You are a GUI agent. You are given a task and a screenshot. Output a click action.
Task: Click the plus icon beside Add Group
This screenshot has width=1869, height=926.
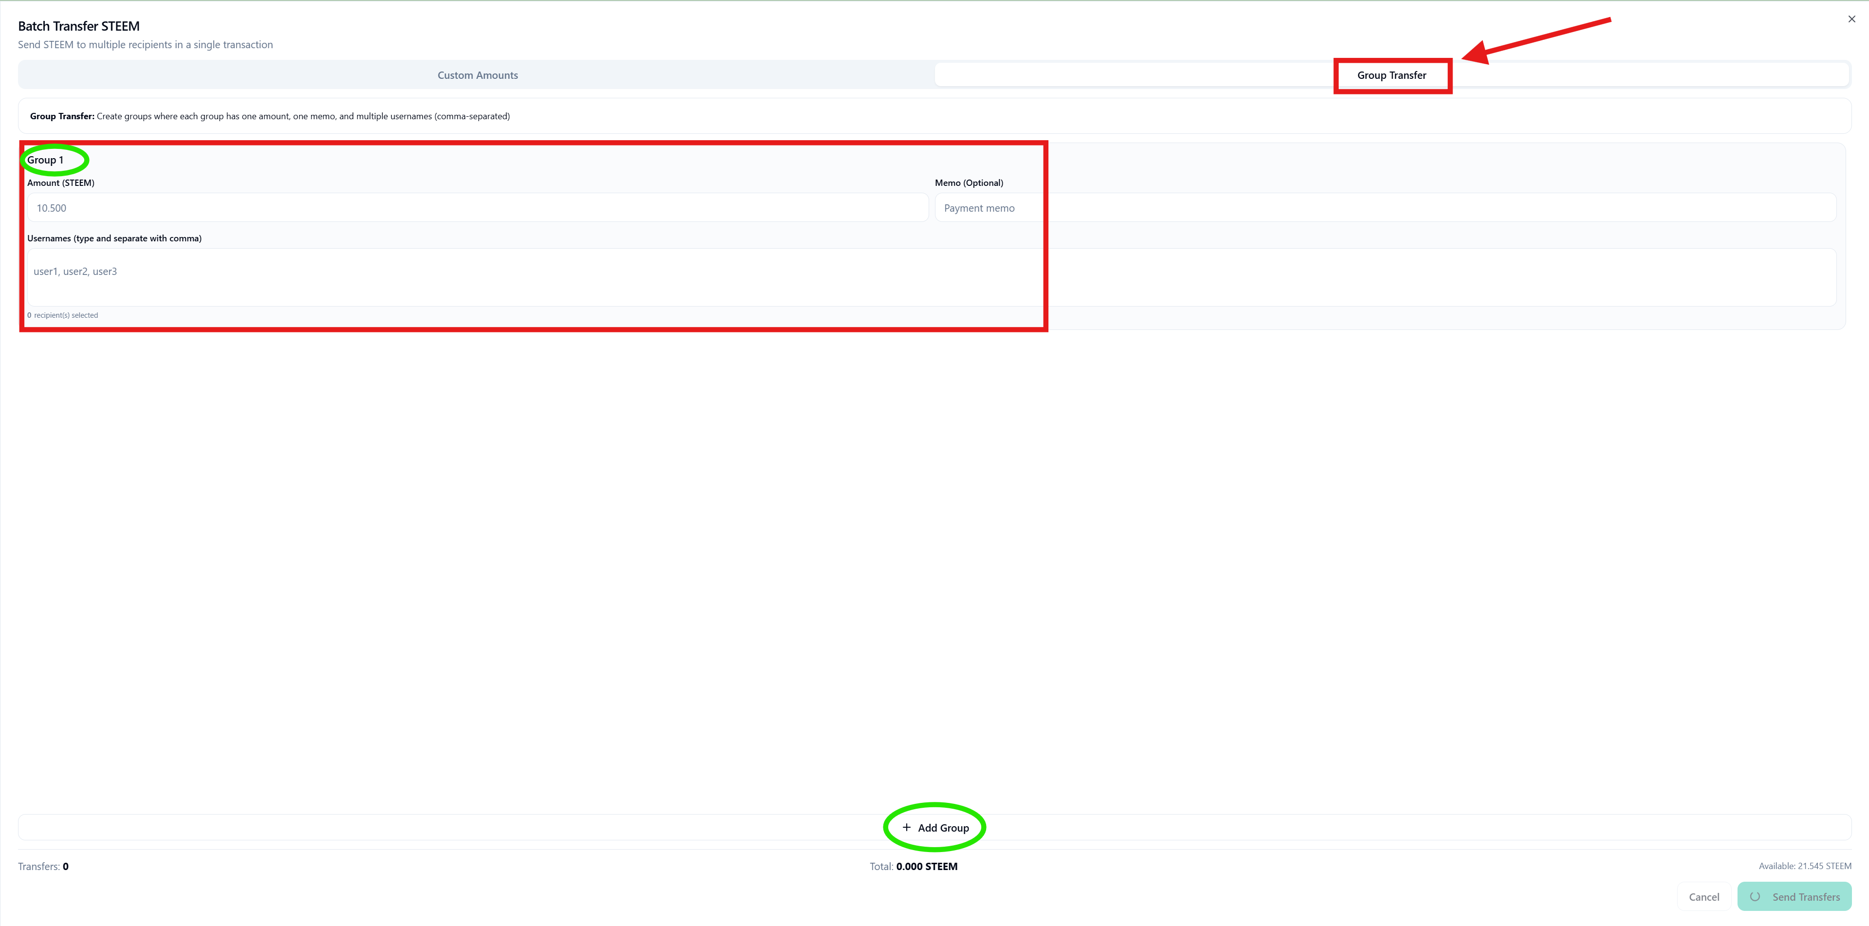[x=906, y=827]
